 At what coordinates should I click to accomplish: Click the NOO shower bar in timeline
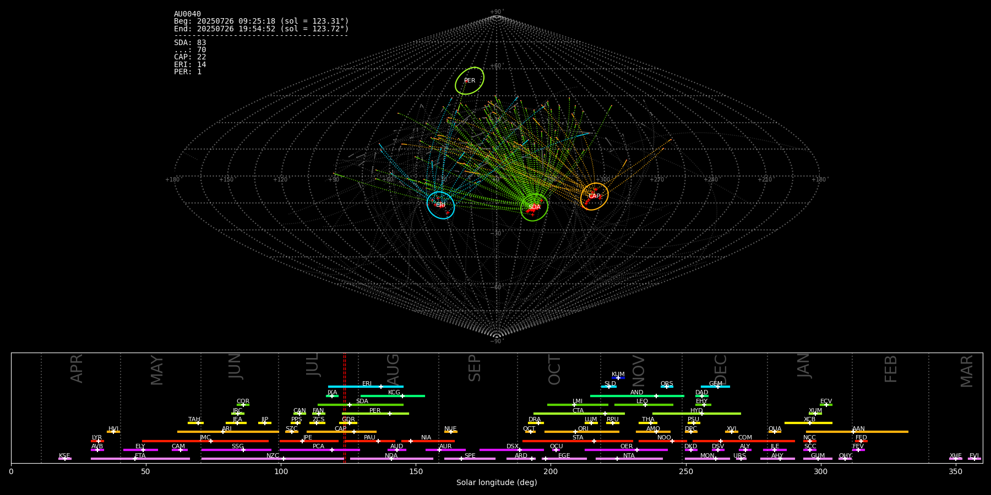point(663,441)
